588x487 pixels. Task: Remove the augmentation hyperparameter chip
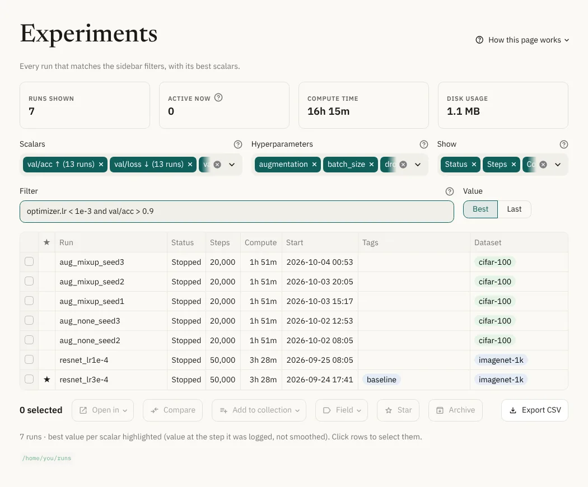[x=314, y=165]
